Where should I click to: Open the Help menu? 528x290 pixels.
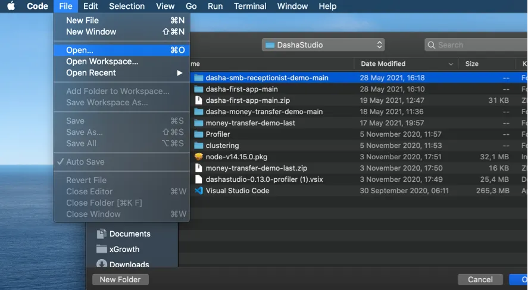click(x=327, y=6)
